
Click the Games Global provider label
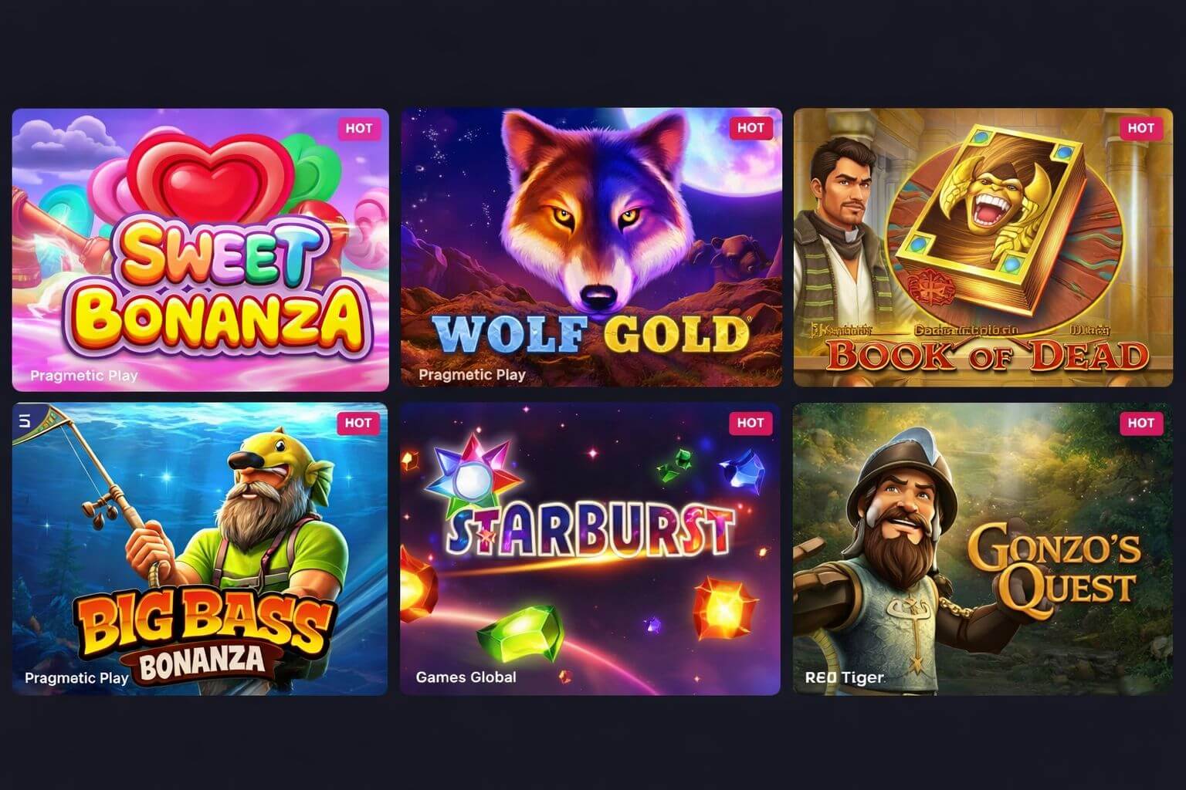pyautogui.click(x=466, y=677)
